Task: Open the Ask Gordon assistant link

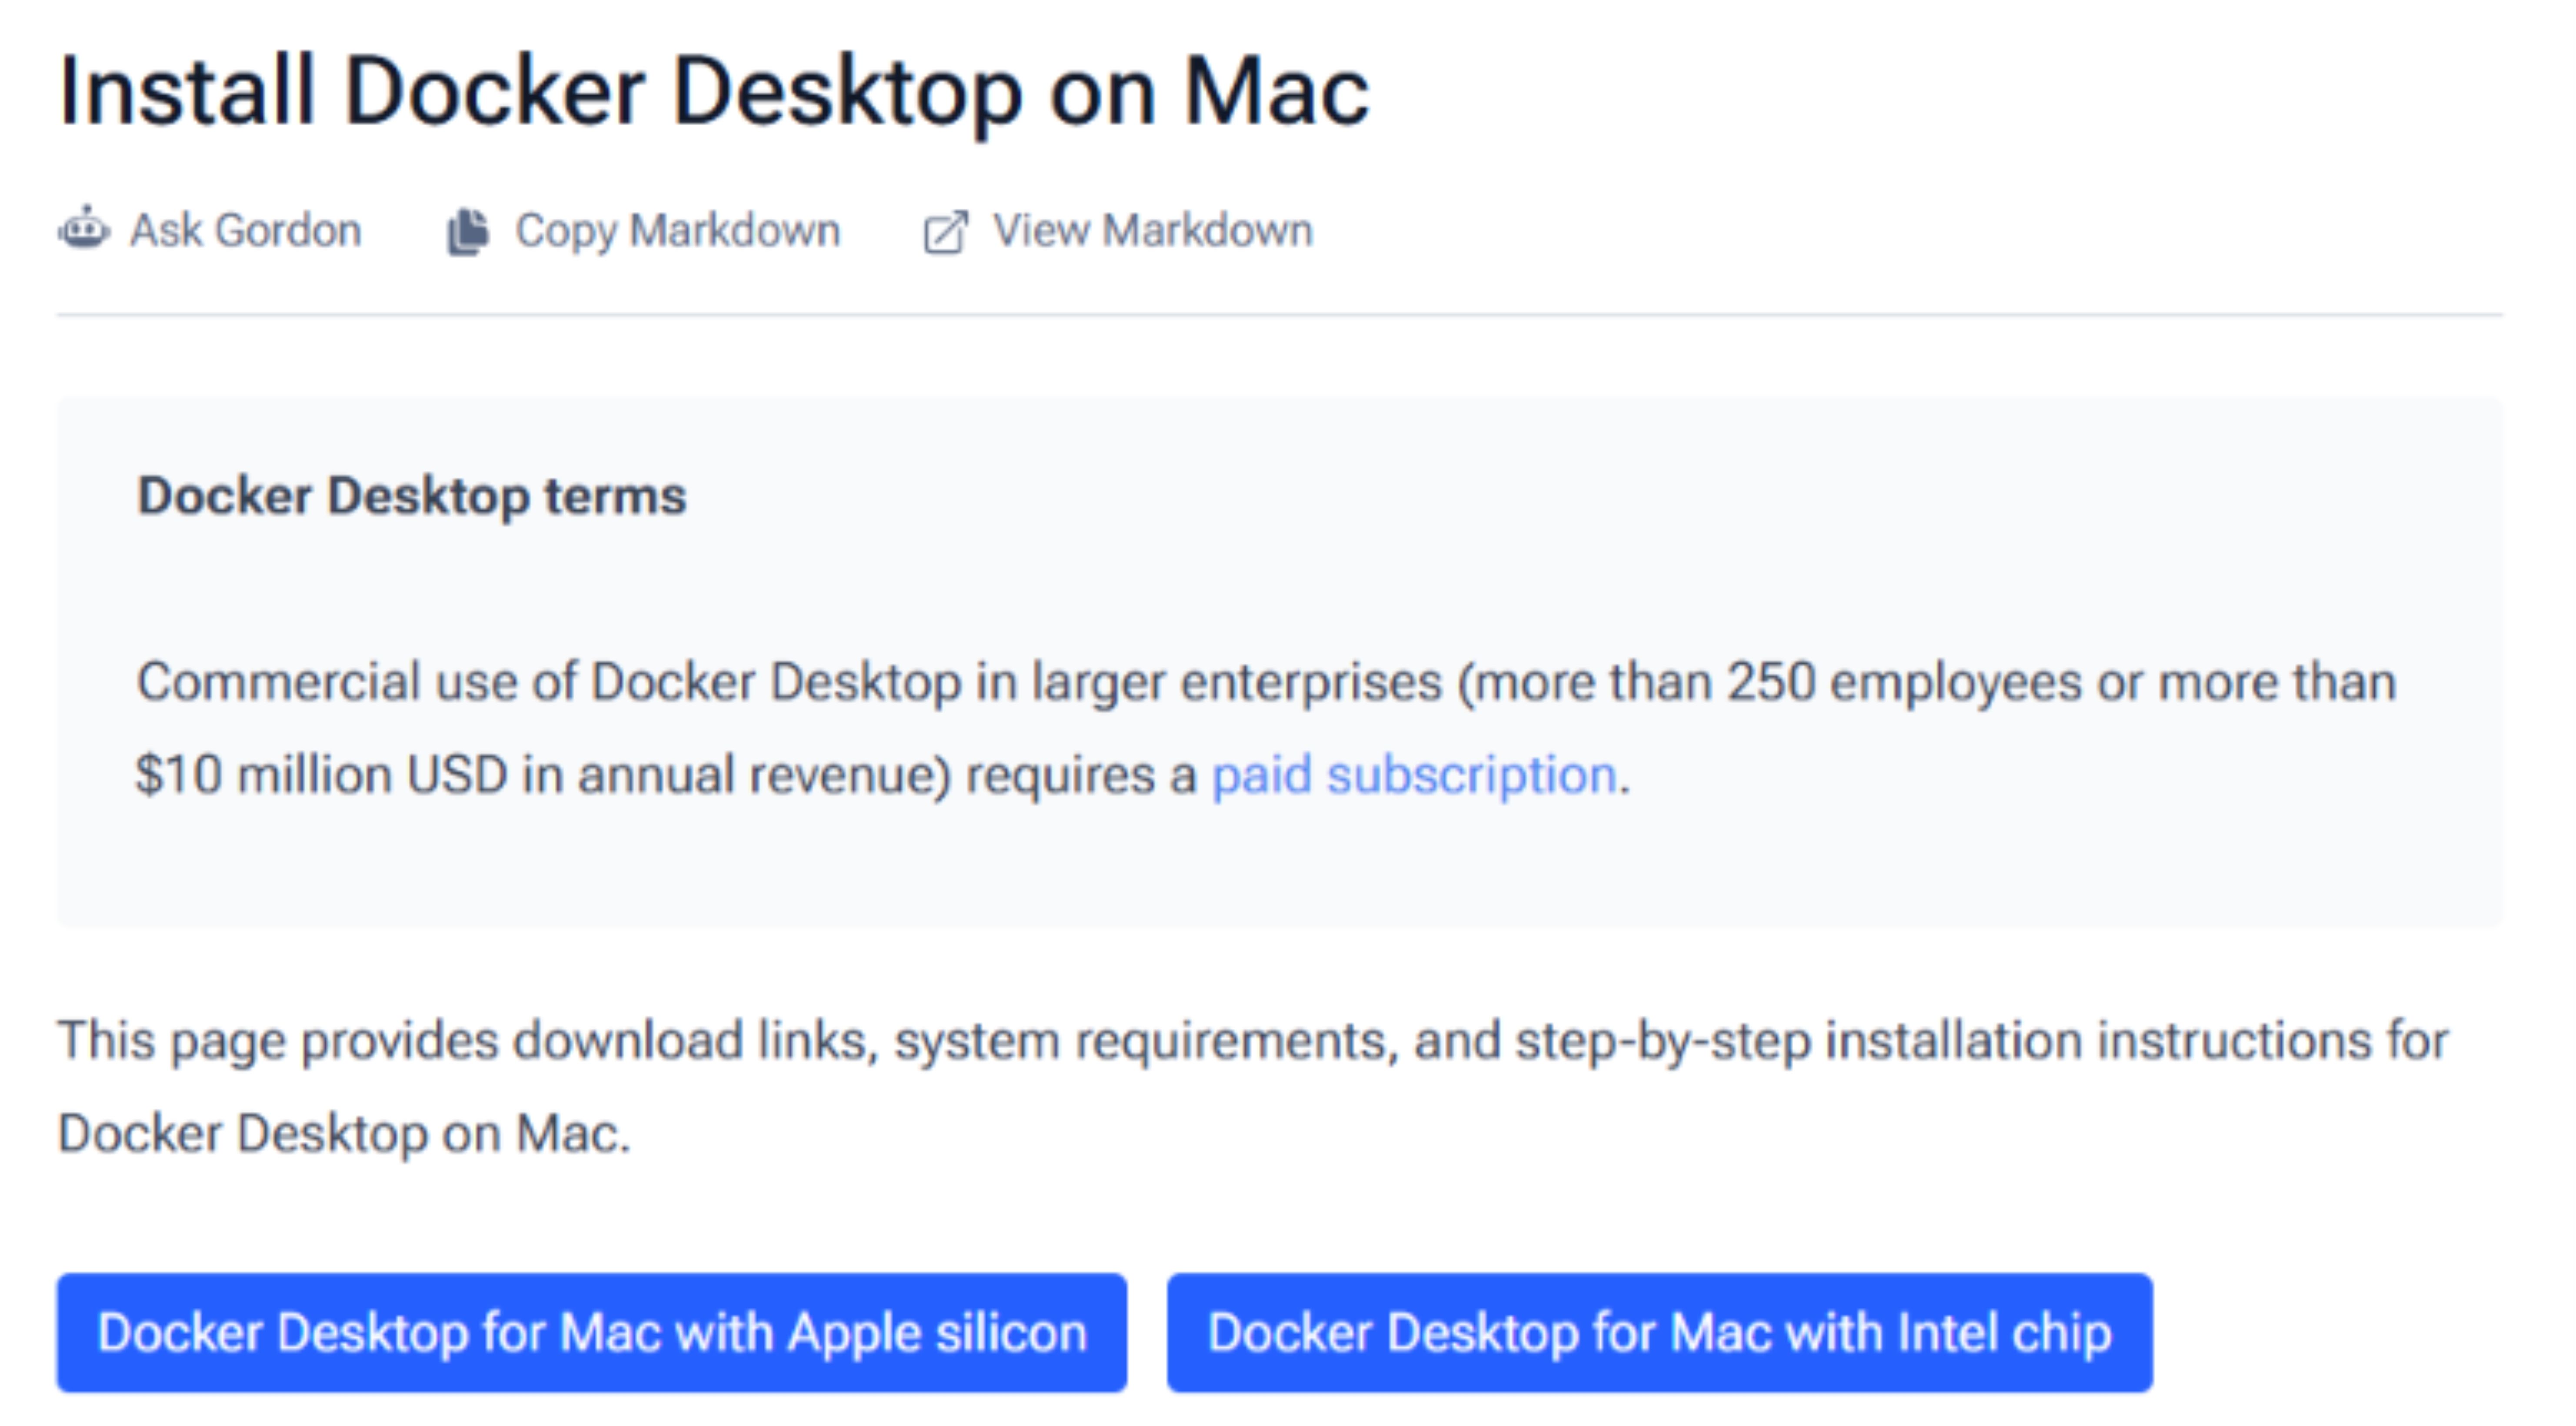Action: tap(210, 230)
